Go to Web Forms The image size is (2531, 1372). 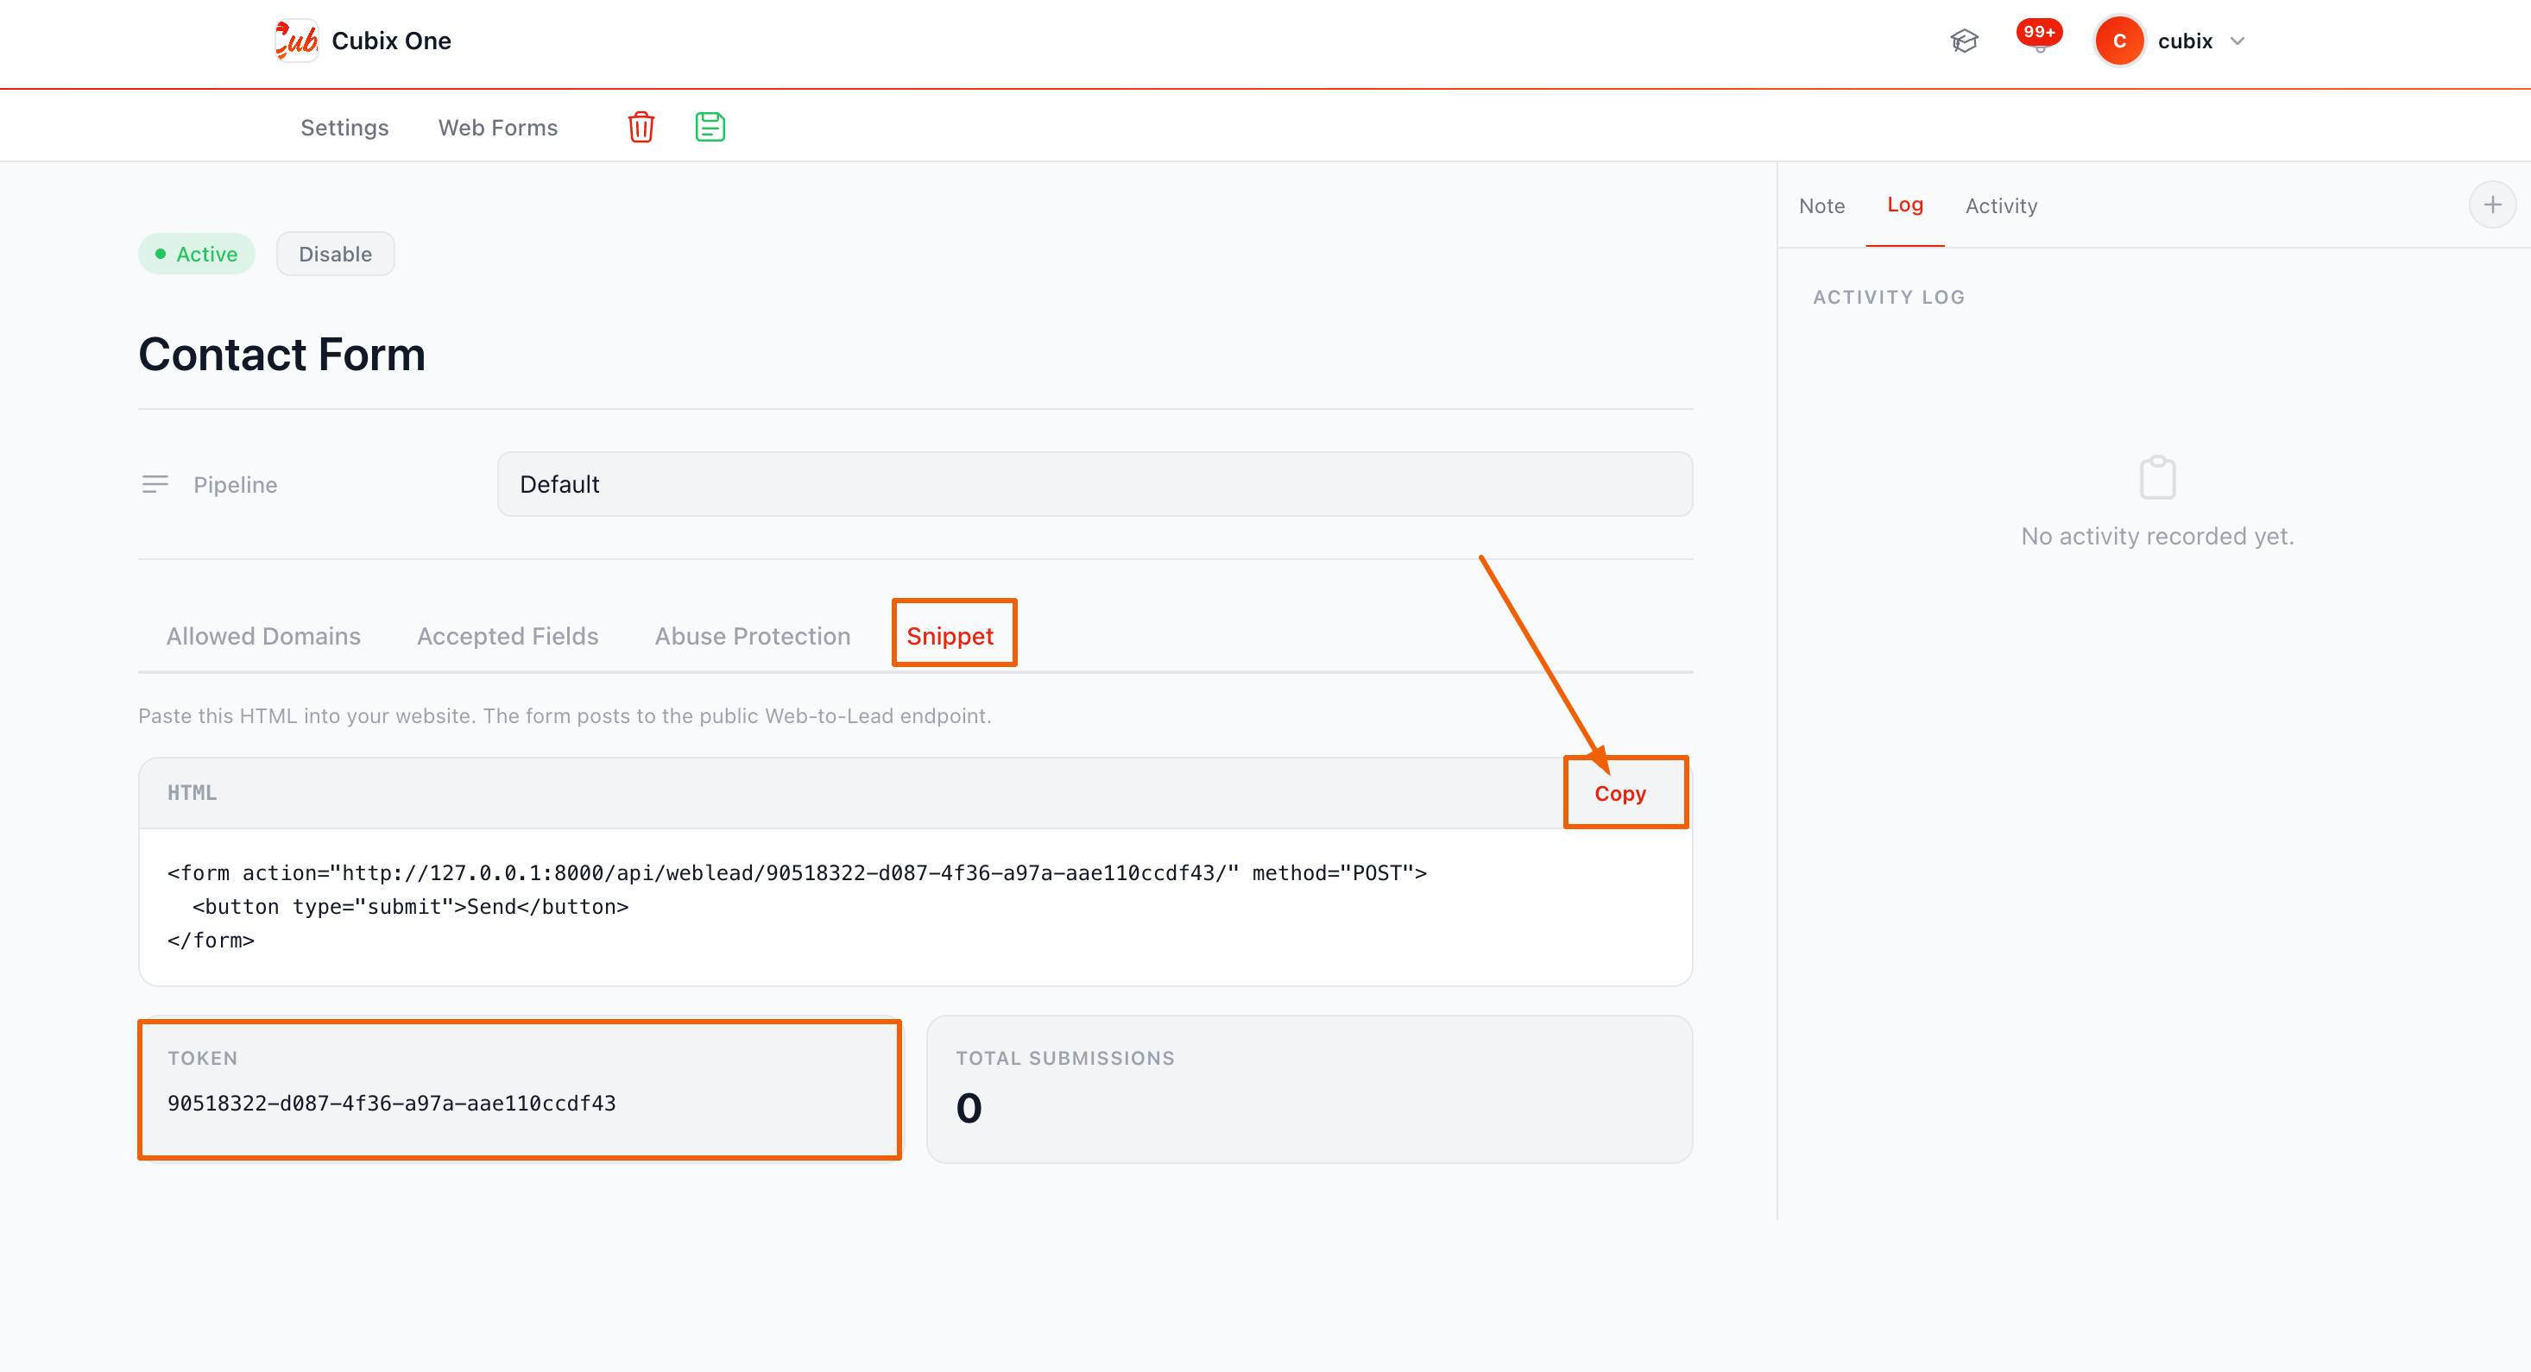[x=497, y=128]
